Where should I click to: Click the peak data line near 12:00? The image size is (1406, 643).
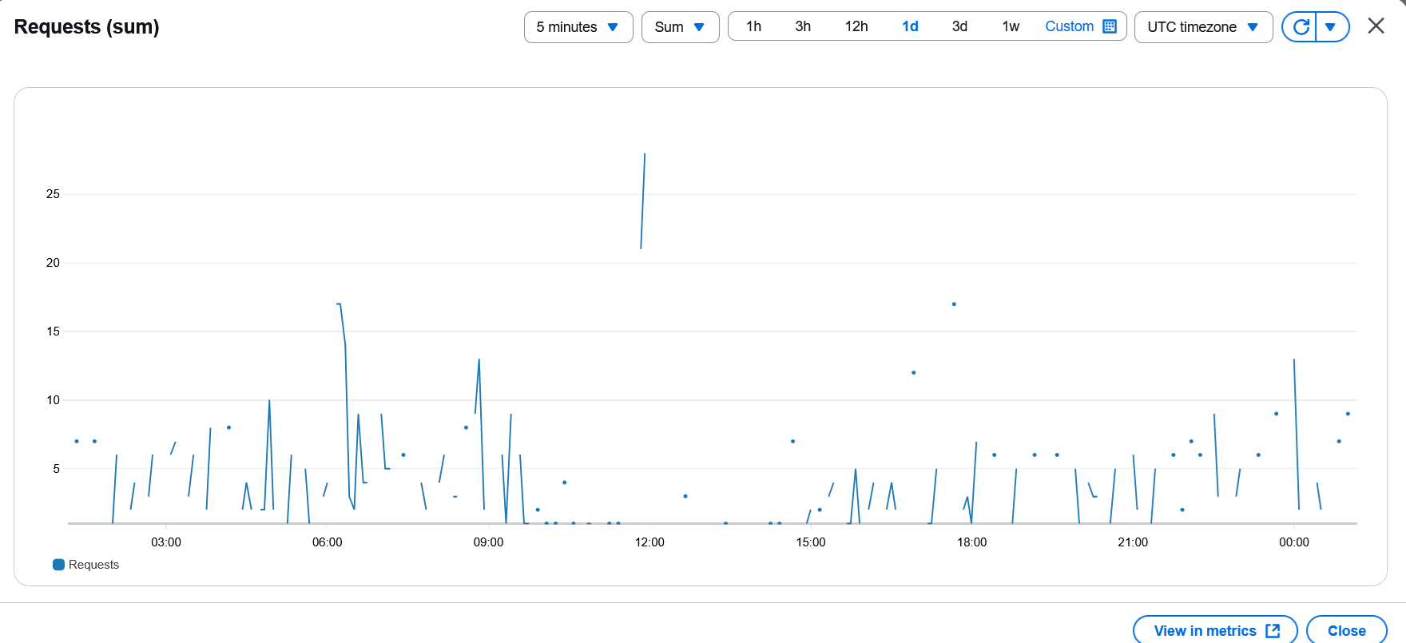(643, 200)
